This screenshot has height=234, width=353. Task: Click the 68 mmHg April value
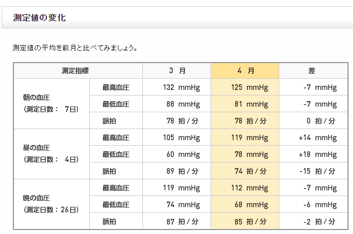[251, 204]
